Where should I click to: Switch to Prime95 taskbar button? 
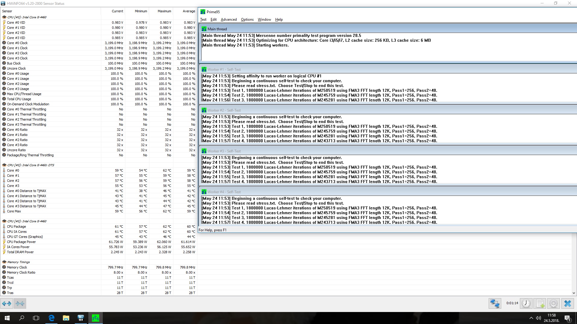click(x=95, y=318)
